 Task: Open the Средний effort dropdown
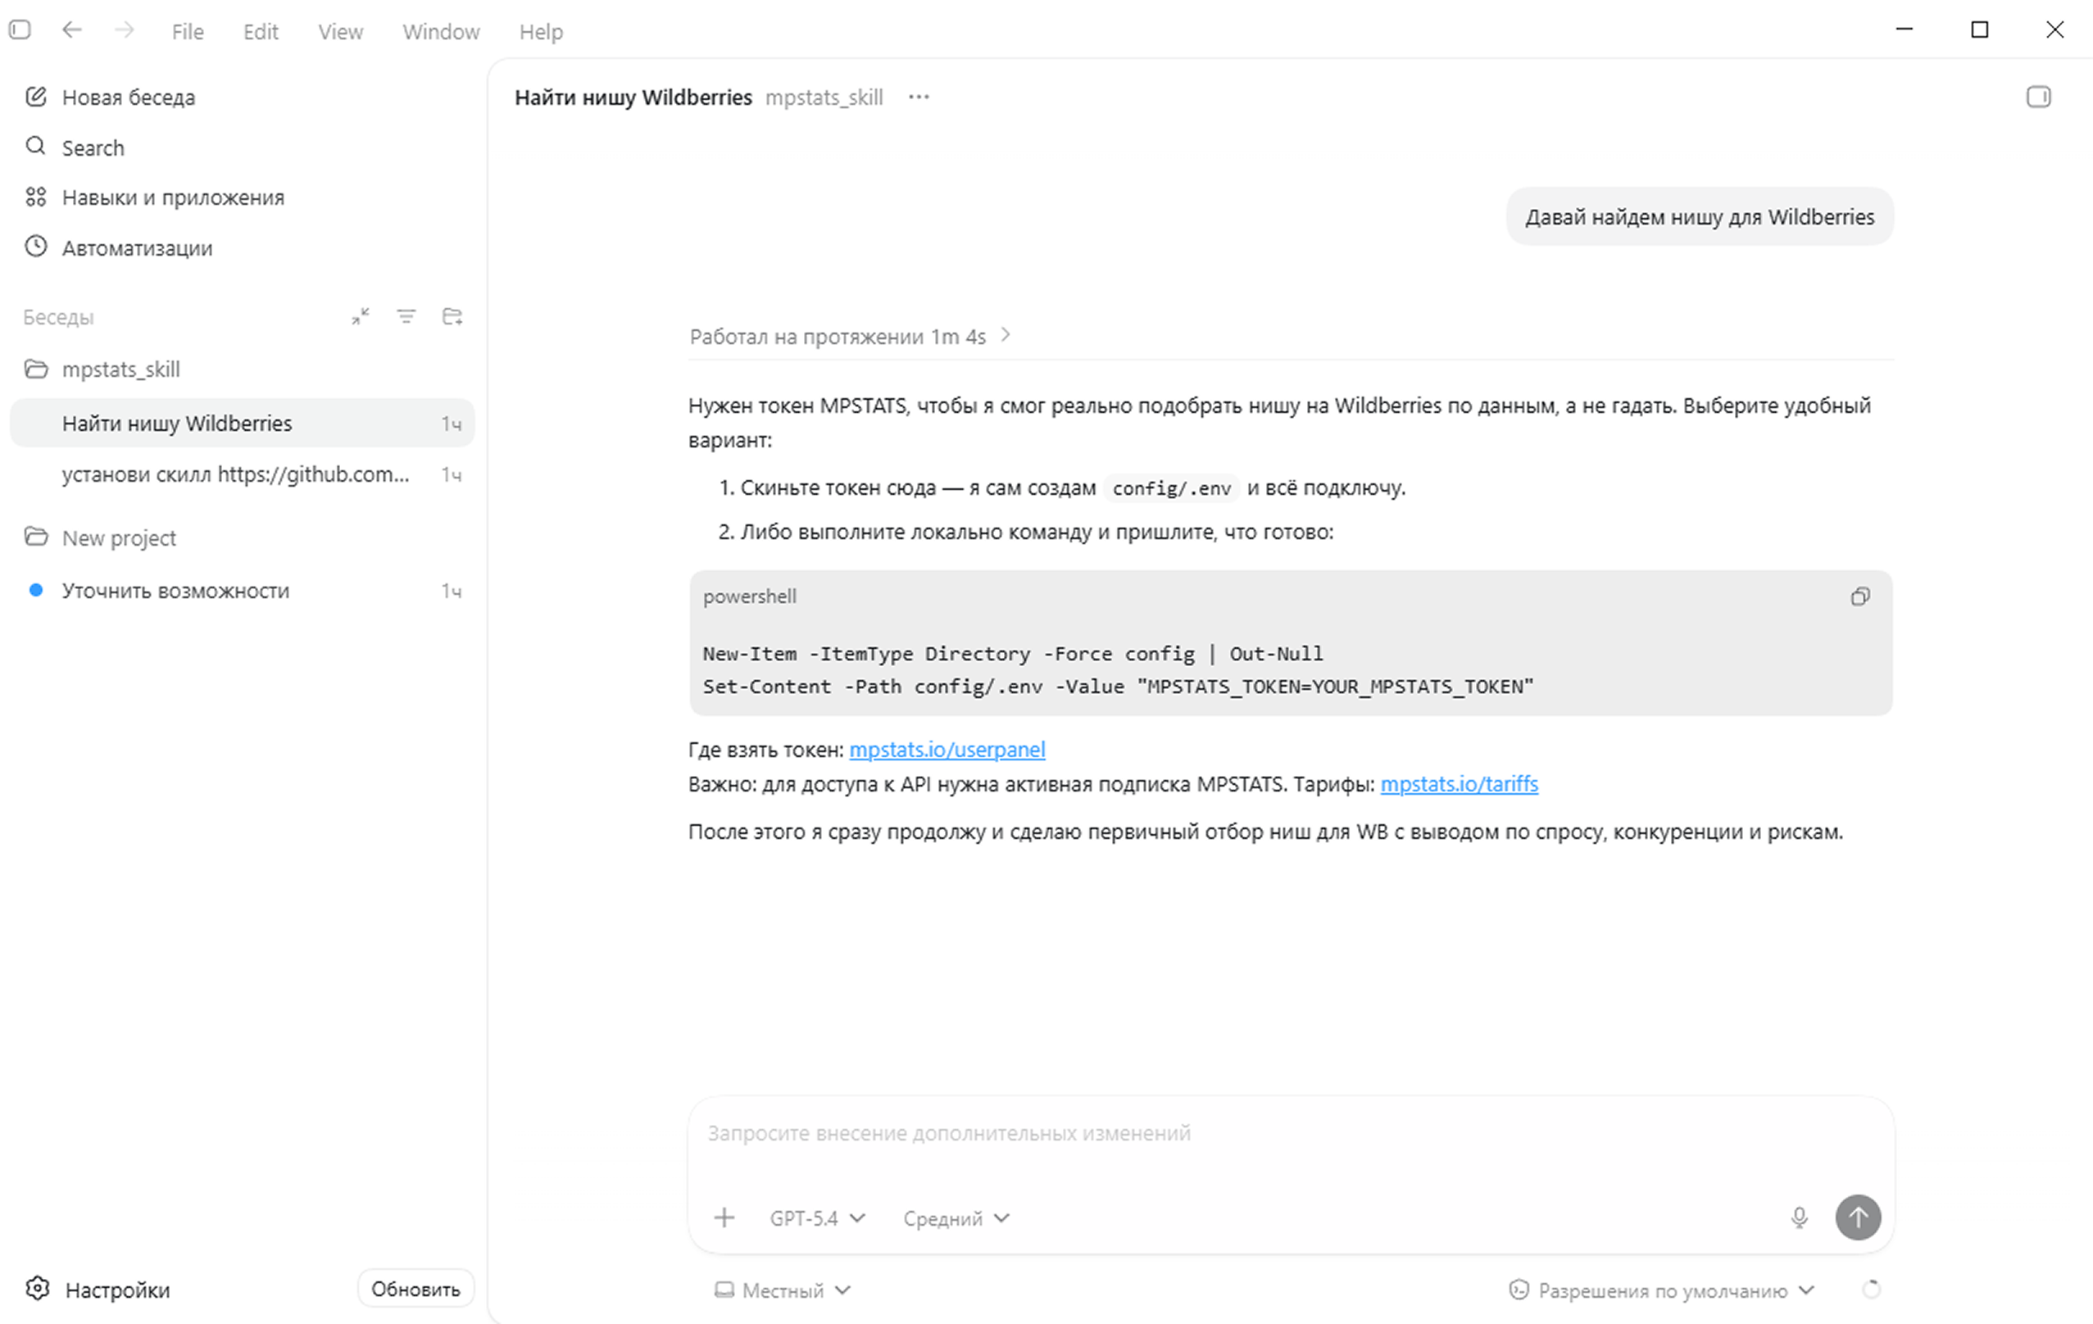tap(956, 1218)
